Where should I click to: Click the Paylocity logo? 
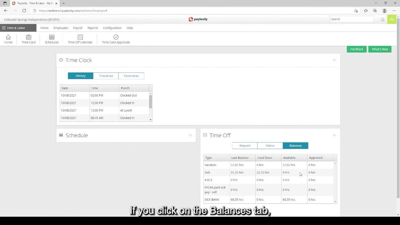point(198,19)
